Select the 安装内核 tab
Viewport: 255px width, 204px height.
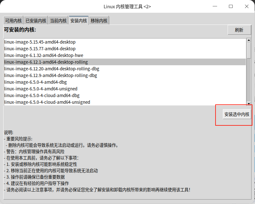click(79, 20)
